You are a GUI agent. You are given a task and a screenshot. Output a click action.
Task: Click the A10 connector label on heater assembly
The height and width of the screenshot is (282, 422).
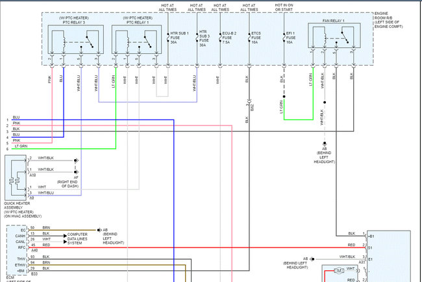32,175
